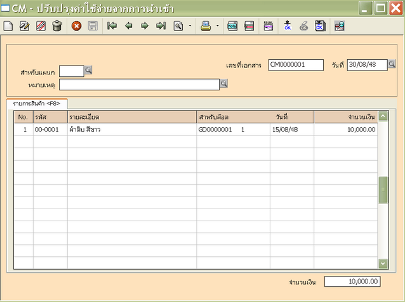Click the New document icon
The width and height of the screenshot is (405, 302).
tap(8, 26)
